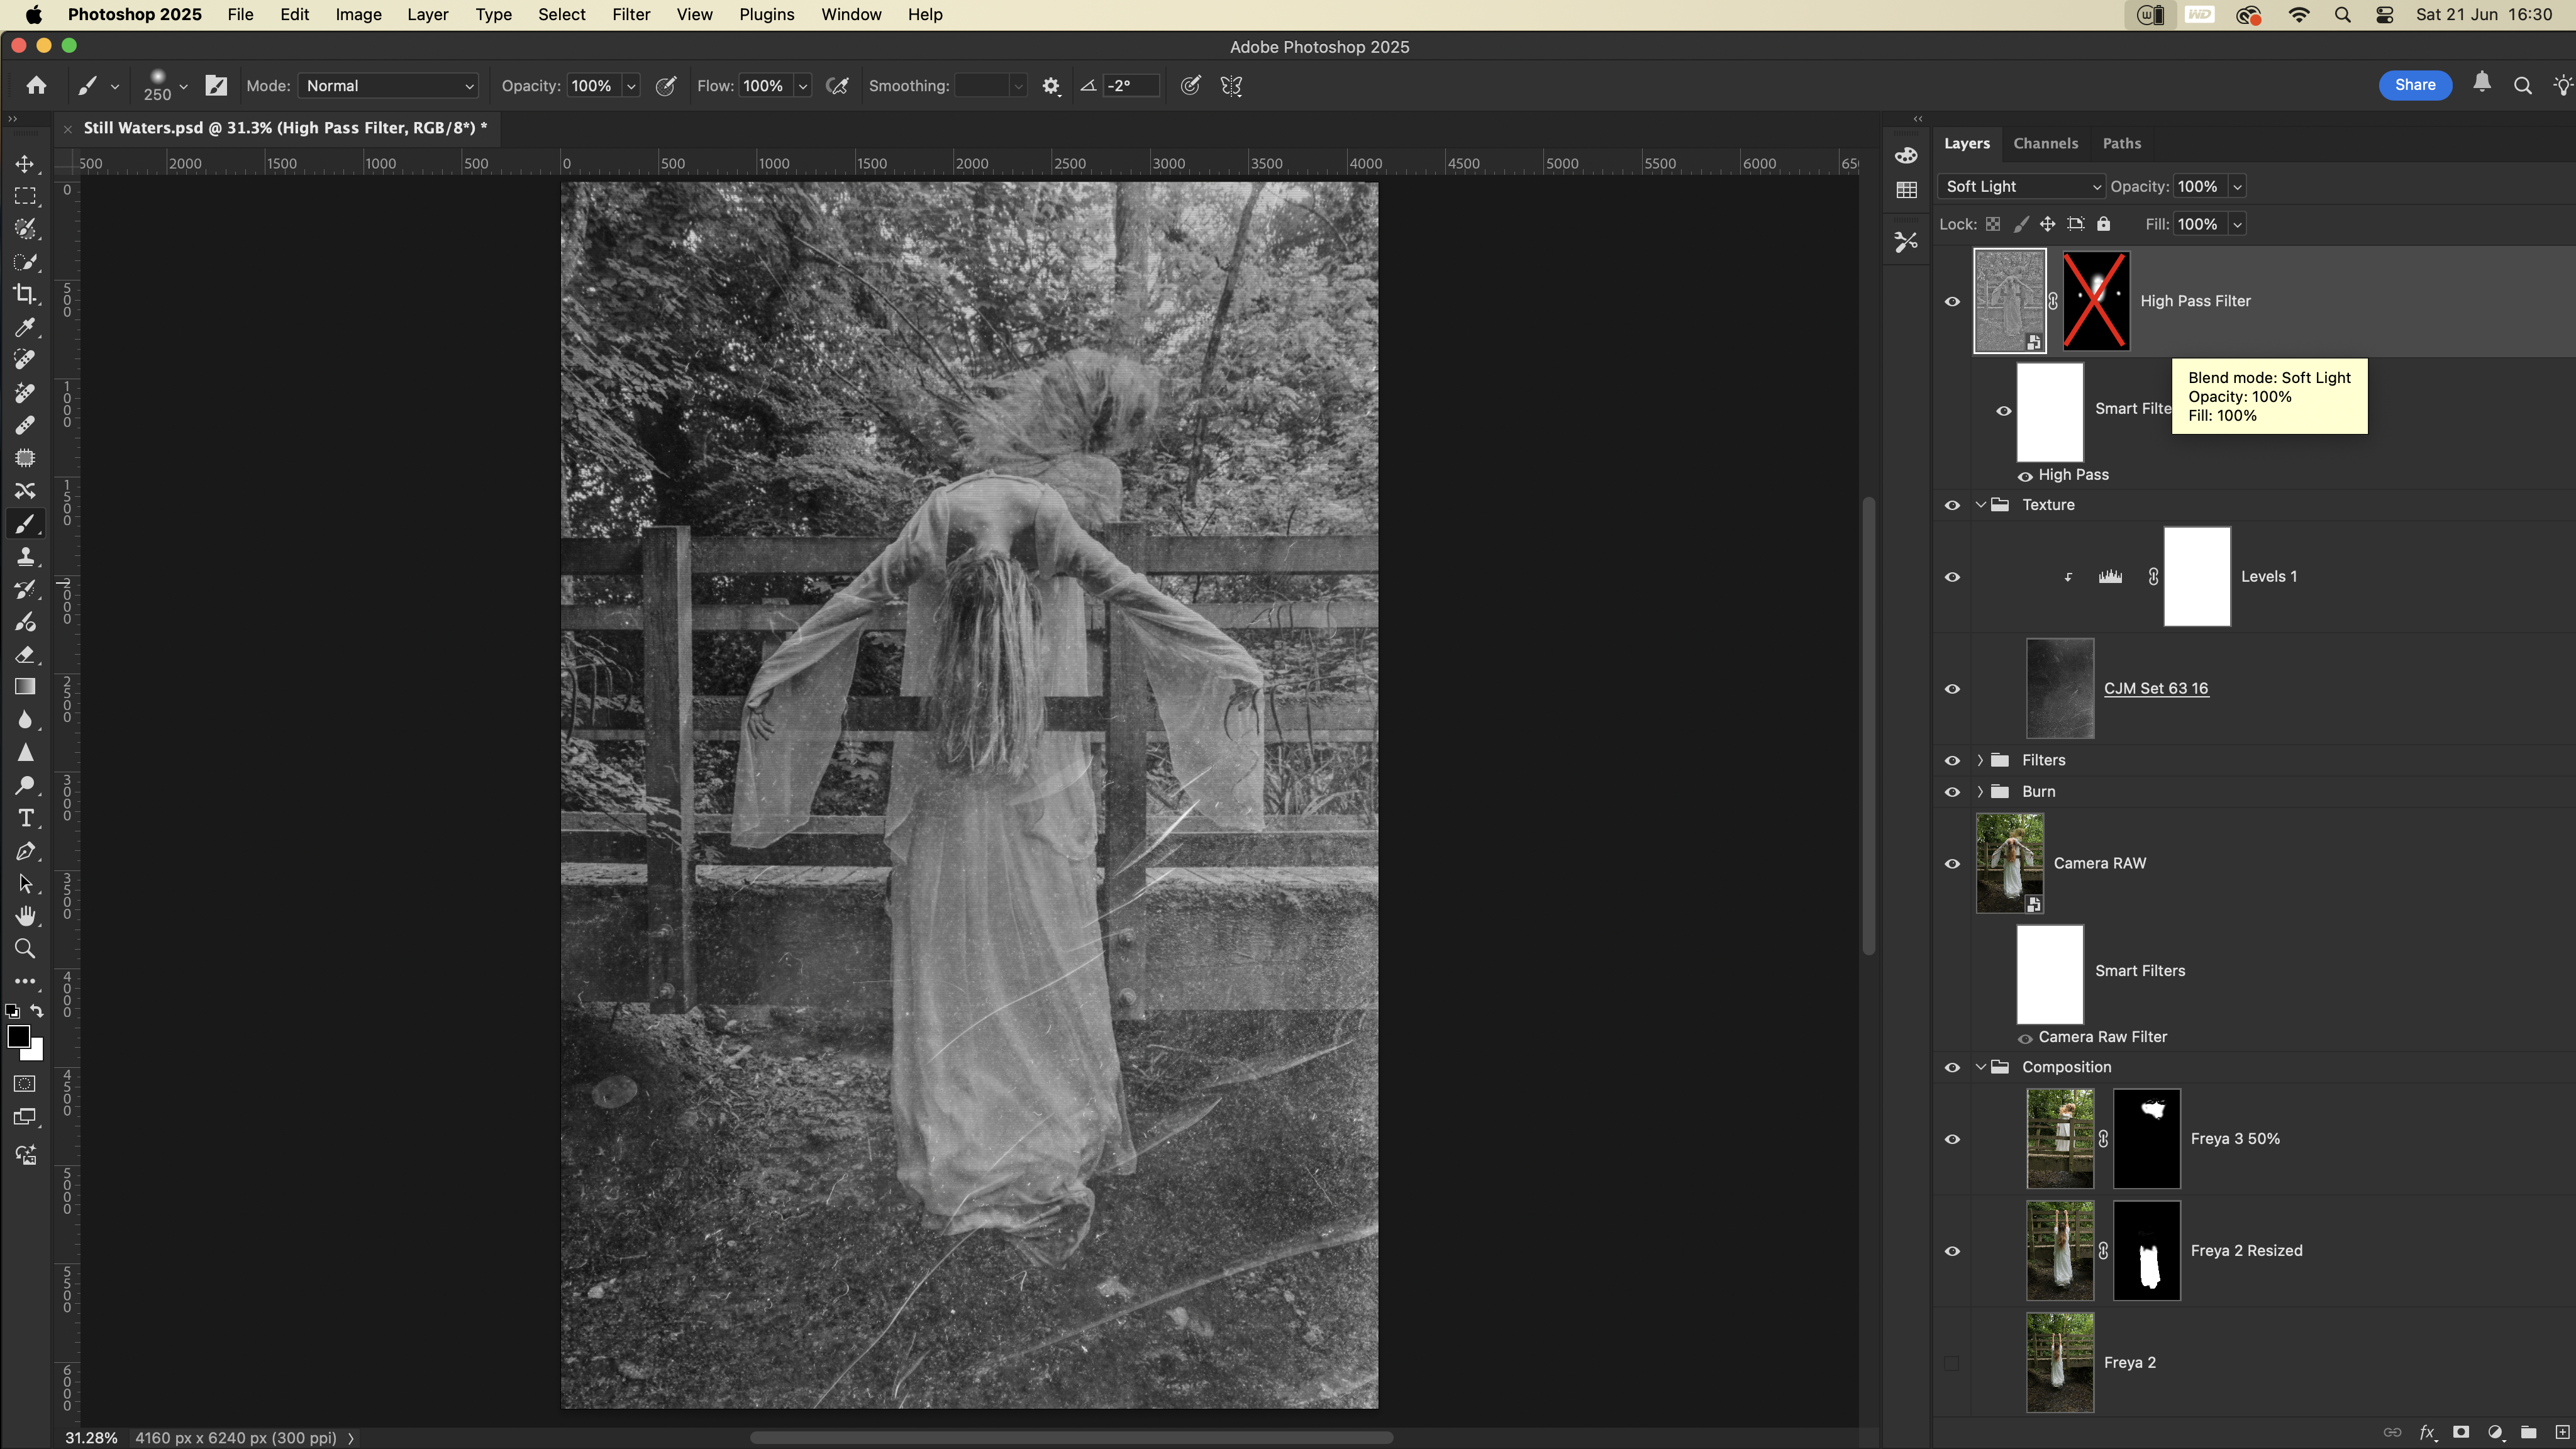
Task: Select the High Pass Filter layer mask thumbnail
Action: tap(2096, 301)
